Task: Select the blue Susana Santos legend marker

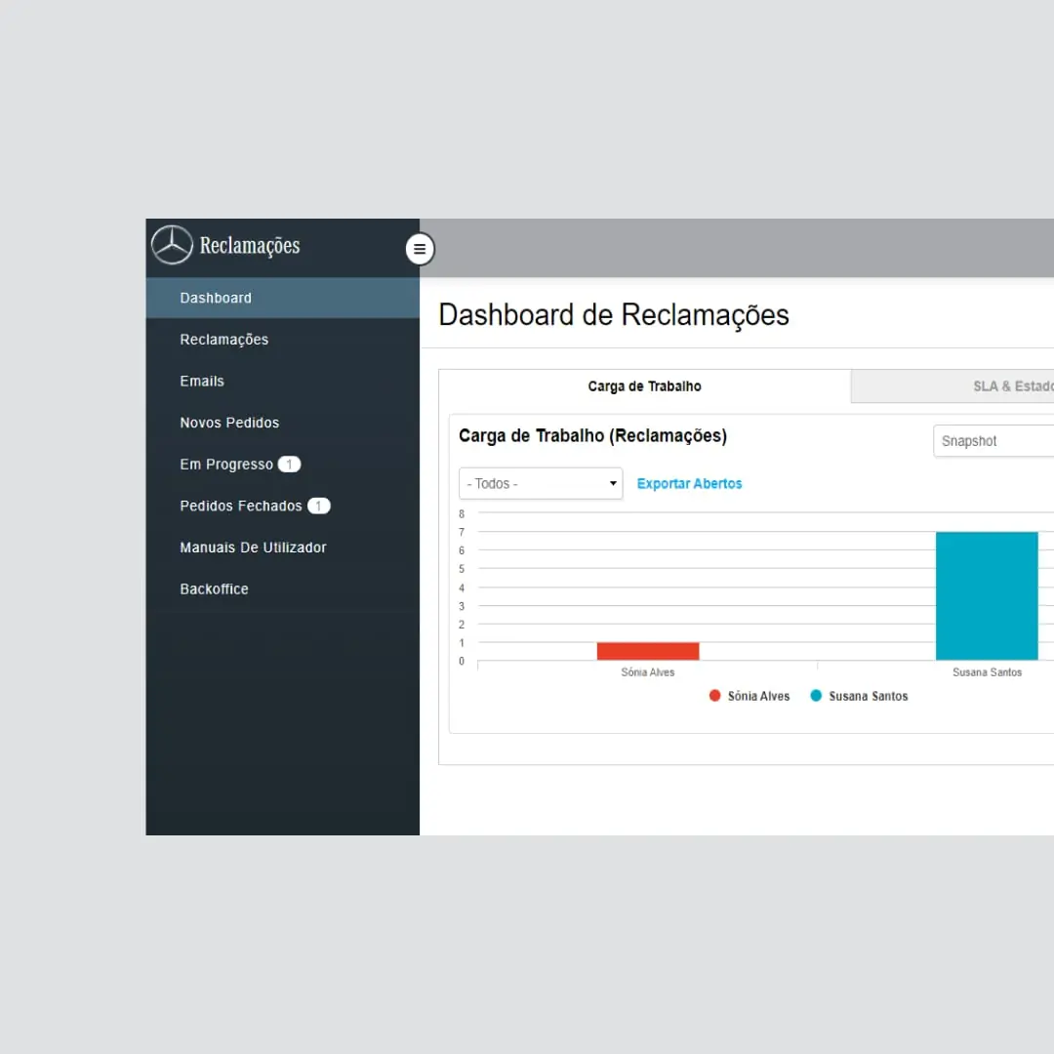Action: coord(816,696)
